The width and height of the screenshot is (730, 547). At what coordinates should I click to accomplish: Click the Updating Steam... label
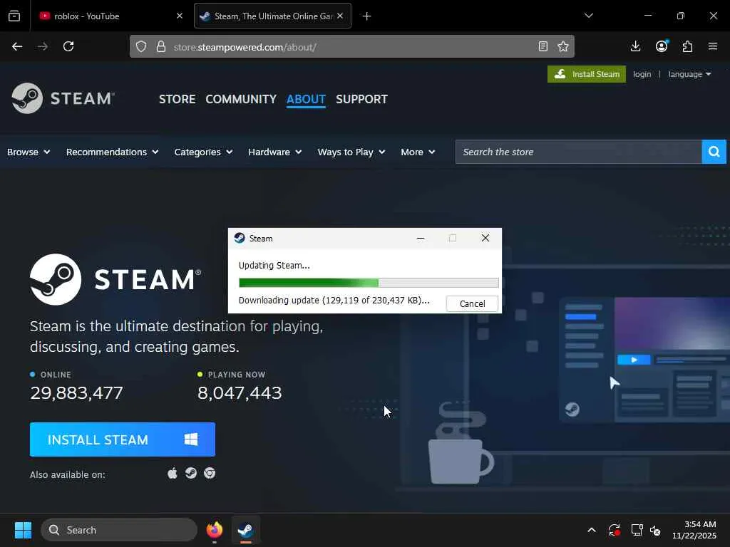[274, 266]
